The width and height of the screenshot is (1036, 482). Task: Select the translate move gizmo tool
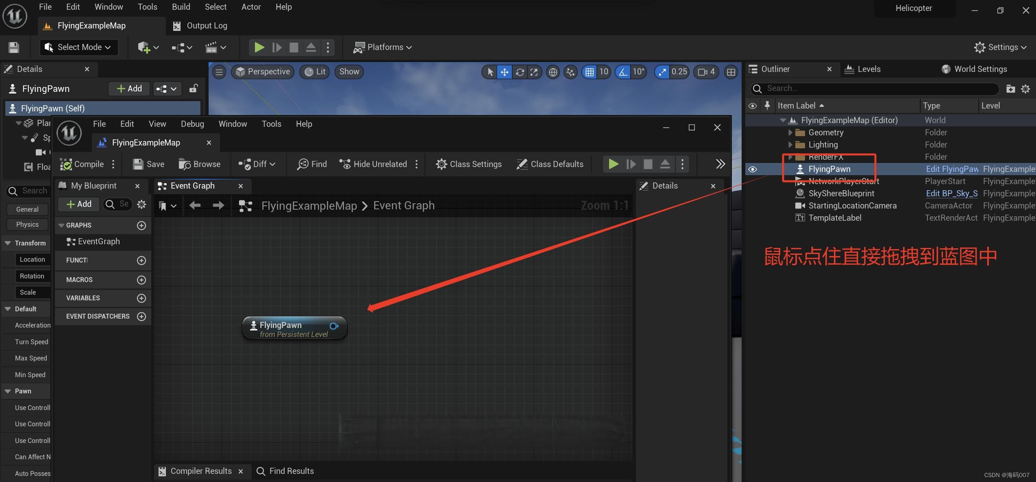pyautogui.click(x=504, y=72)
